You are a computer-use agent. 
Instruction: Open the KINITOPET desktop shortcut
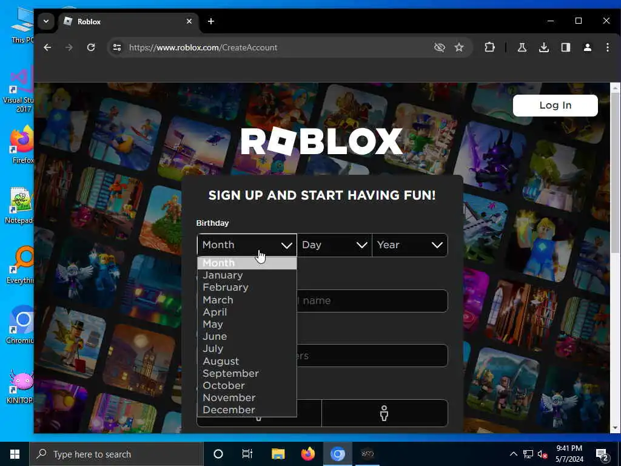click(x=21, y=387)
